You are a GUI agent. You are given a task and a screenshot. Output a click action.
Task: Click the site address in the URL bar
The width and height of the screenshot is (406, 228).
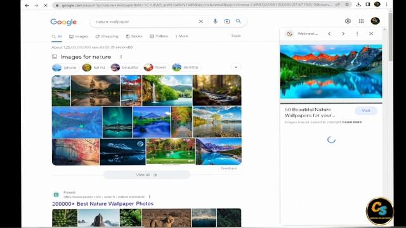[197, 5]
